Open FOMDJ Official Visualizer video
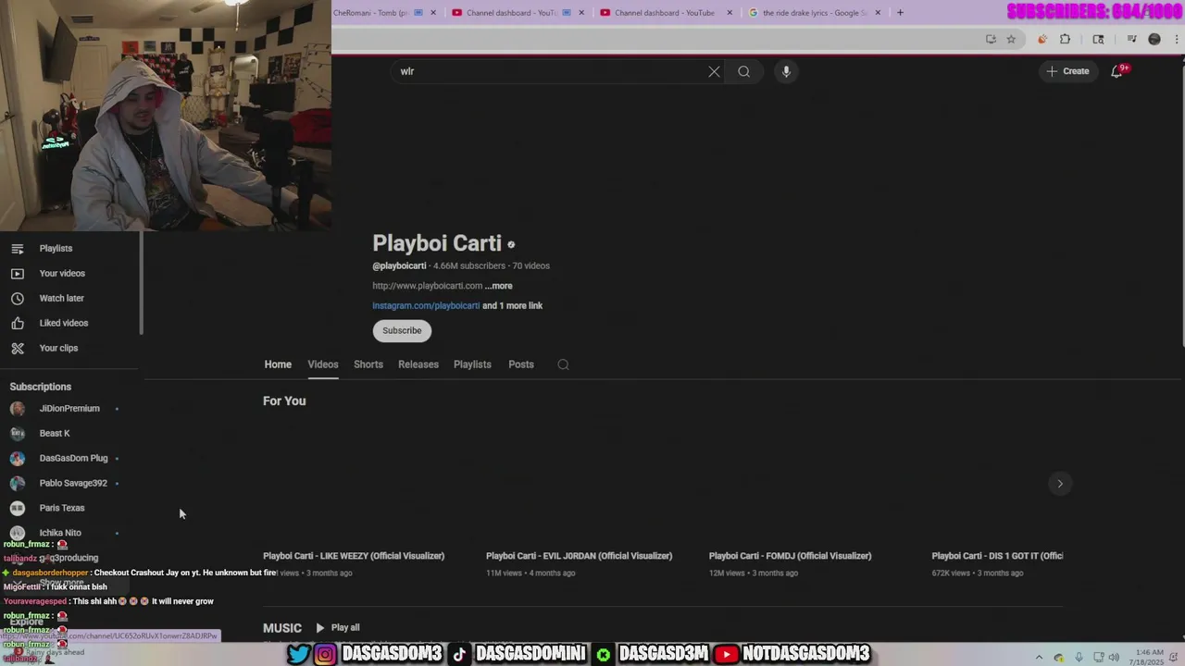Screen dimensions: 1185x666 click(790, 556)
